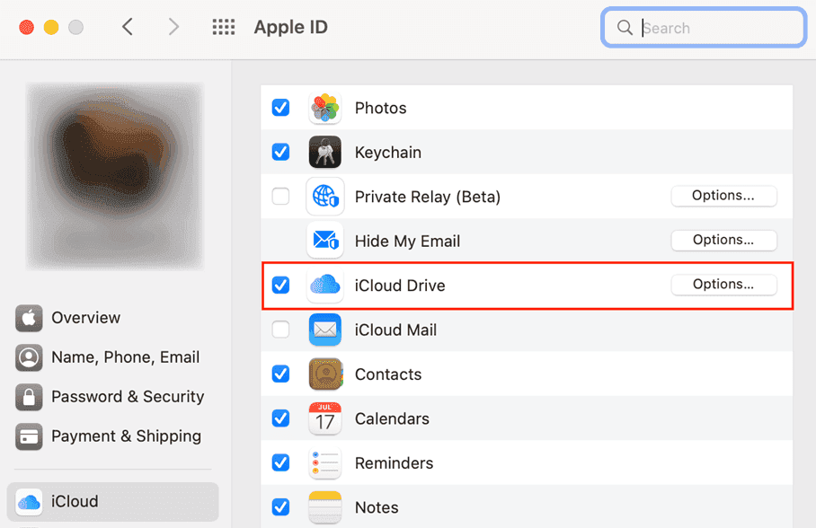816x528 pixels.
Task: Click the Apple logo Overview icon
Action: [29, 318]
